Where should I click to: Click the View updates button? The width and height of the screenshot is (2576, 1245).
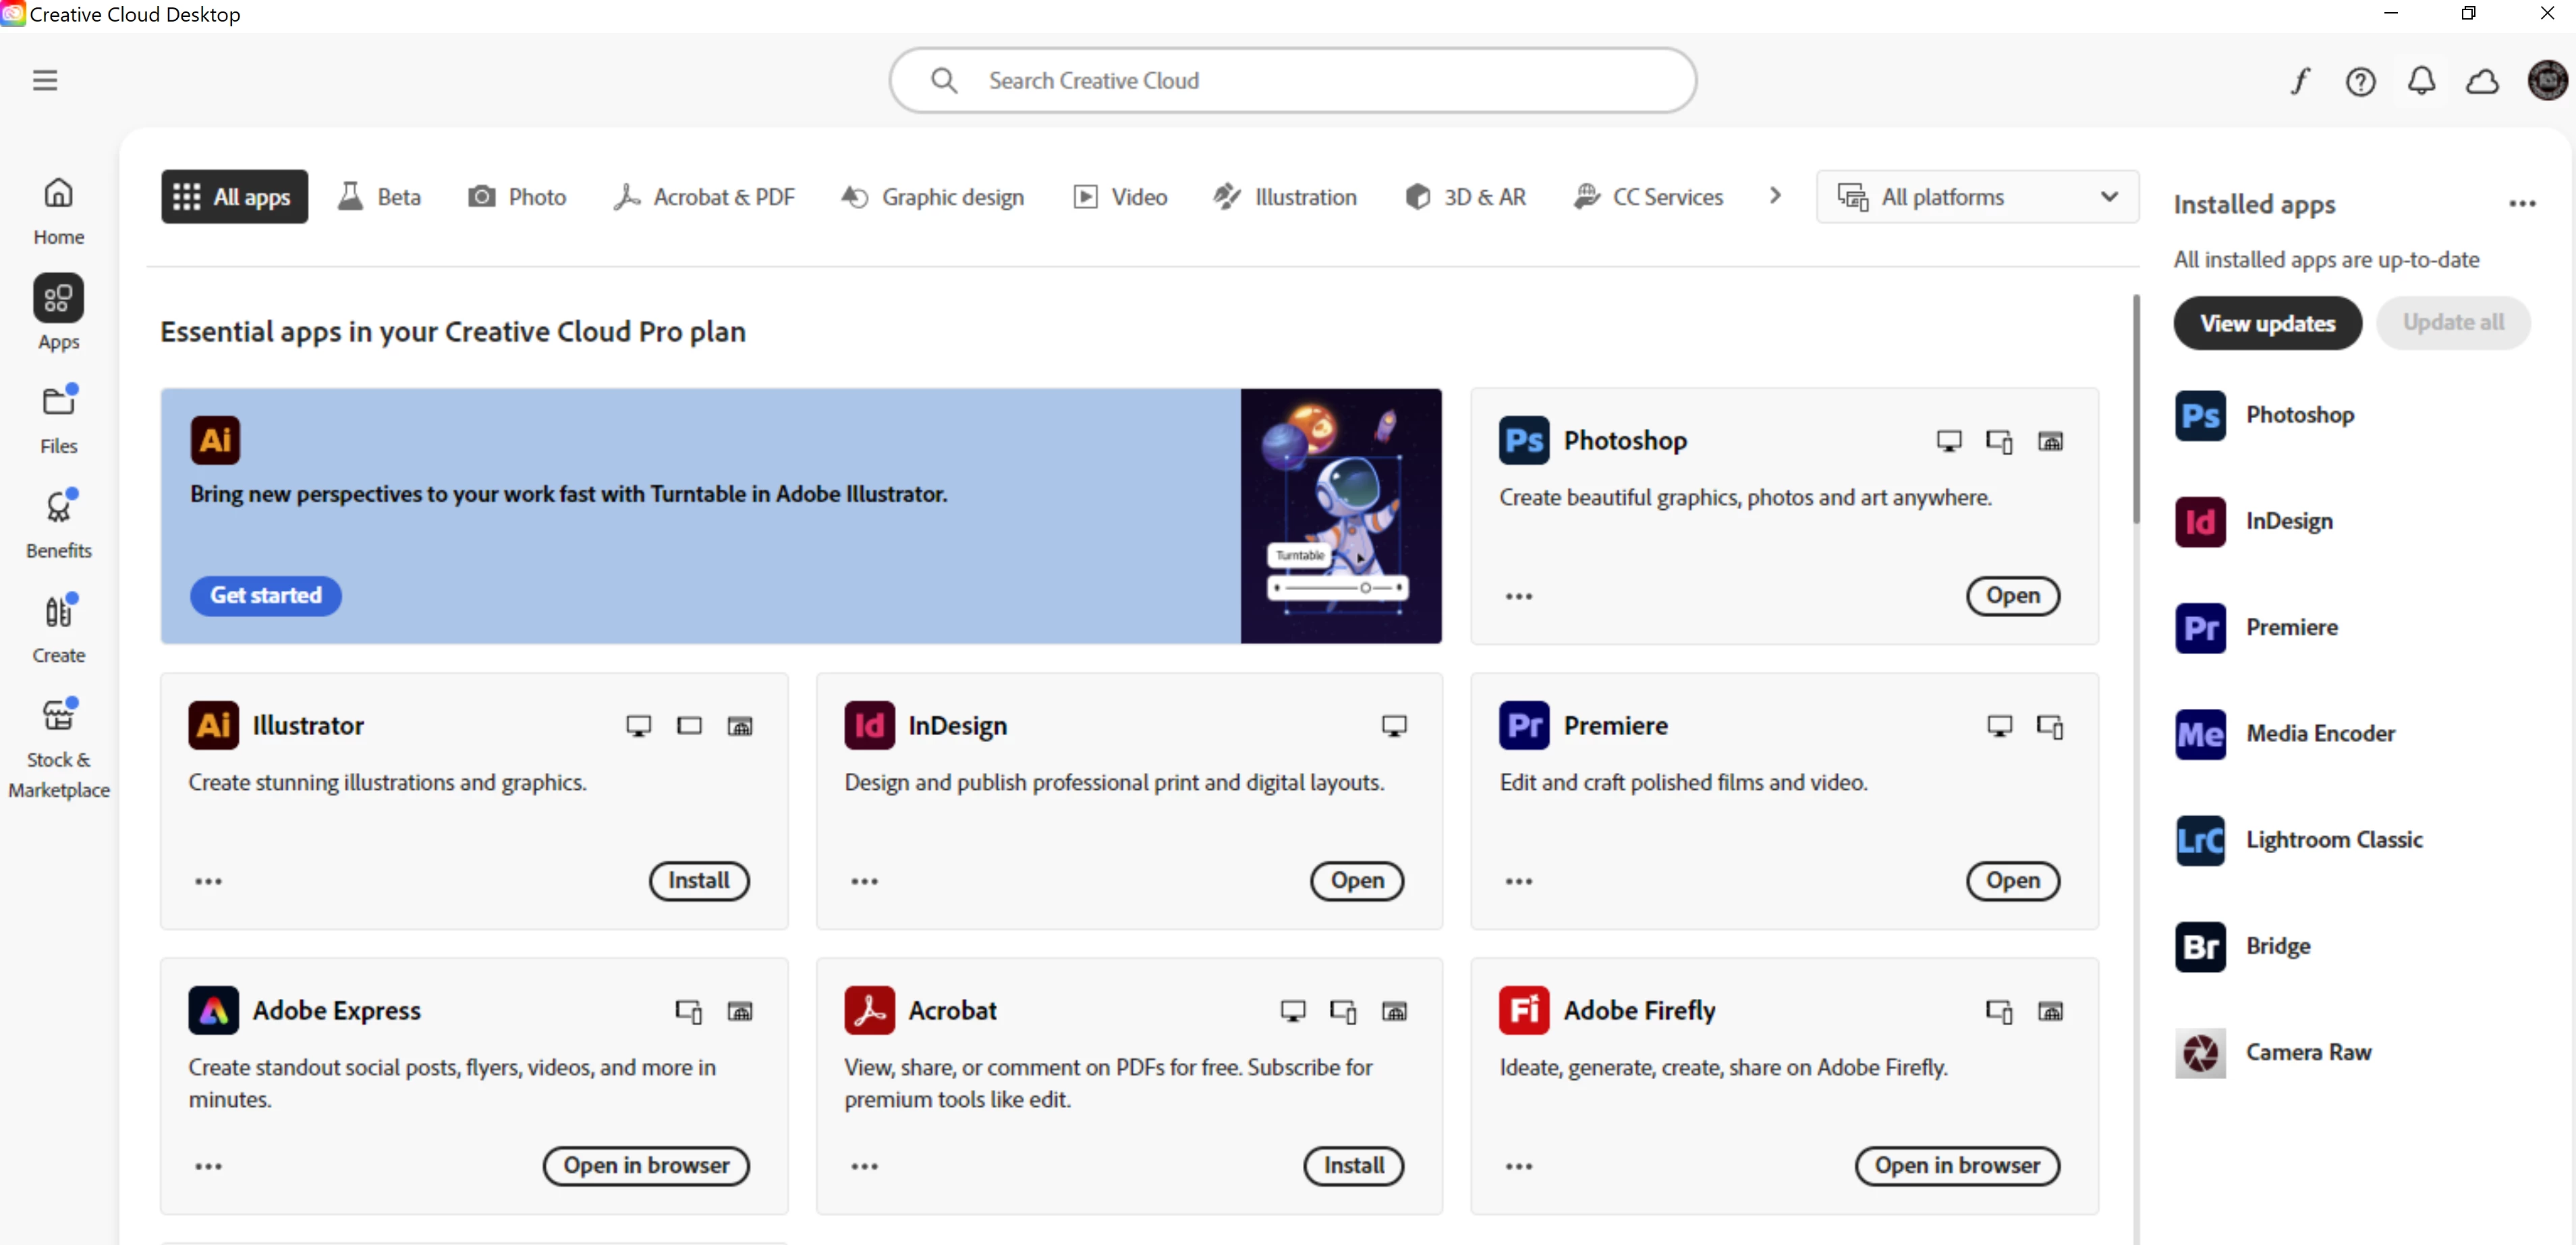2267,323
